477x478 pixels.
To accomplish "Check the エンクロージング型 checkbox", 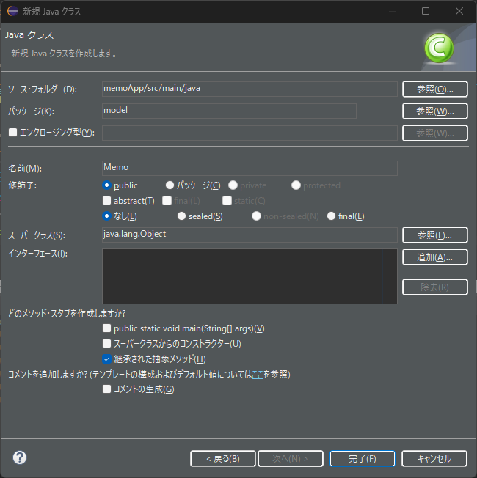I will tap(12, 132).
